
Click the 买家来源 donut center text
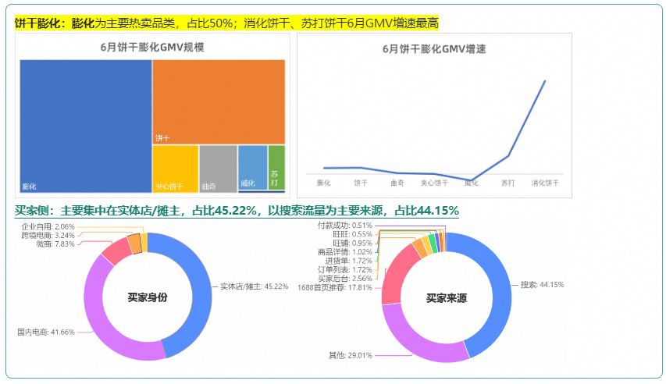446,298
